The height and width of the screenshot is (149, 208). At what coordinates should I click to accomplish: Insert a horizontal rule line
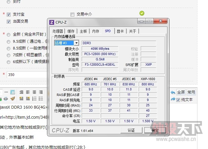pos(6,92)
